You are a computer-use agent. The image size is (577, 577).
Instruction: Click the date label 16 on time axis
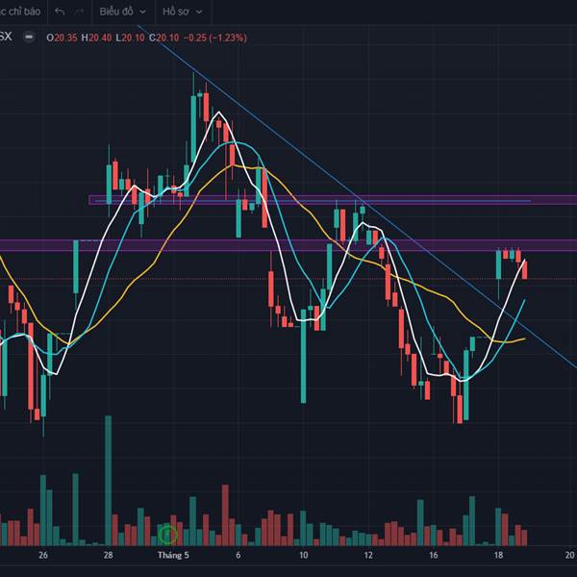point(434,555)
